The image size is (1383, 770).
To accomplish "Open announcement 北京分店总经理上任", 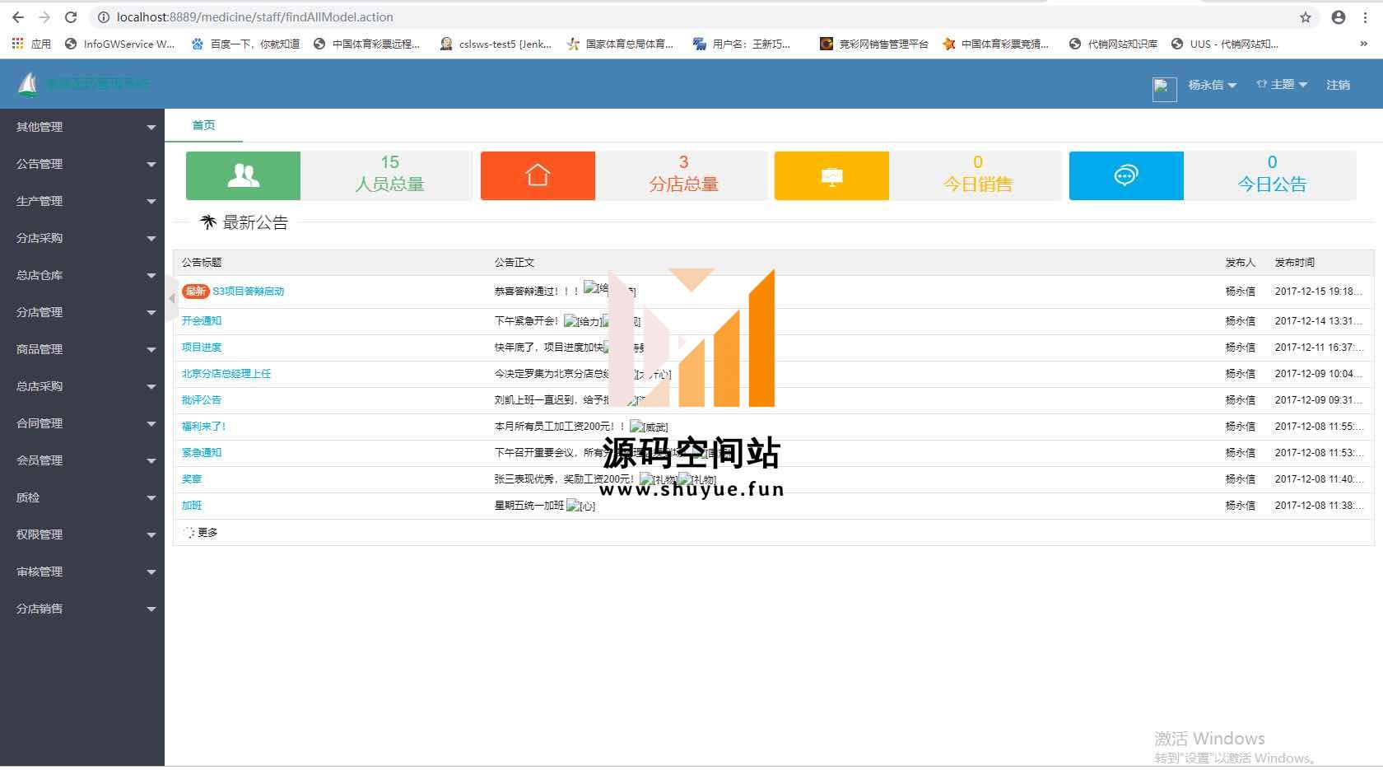I will click(x=226, y=374).
